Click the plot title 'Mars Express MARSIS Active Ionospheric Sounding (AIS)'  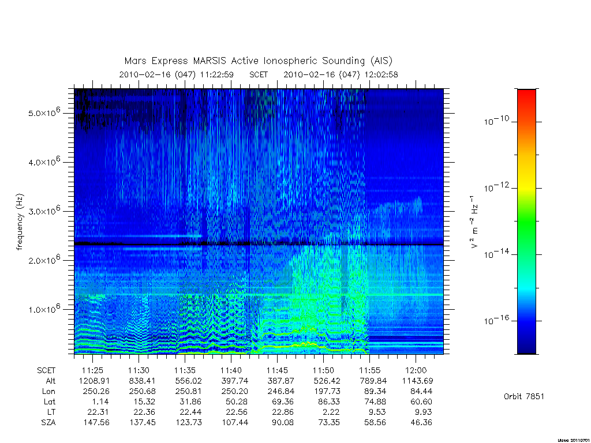[258, 61]
